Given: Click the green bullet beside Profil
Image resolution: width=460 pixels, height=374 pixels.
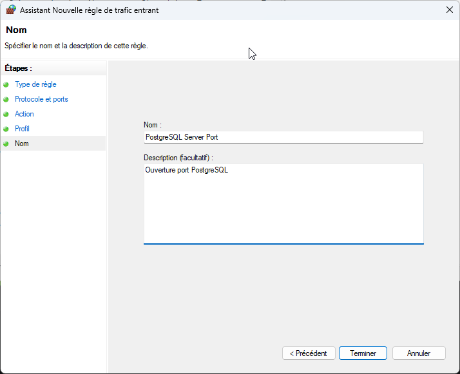Looking at the screenshot, I should click(x=6, y=129).
